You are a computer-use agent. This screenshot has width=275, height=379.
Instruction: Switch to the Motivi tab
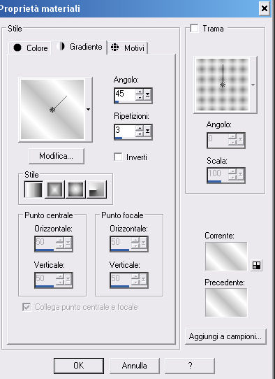coord(128,48)
